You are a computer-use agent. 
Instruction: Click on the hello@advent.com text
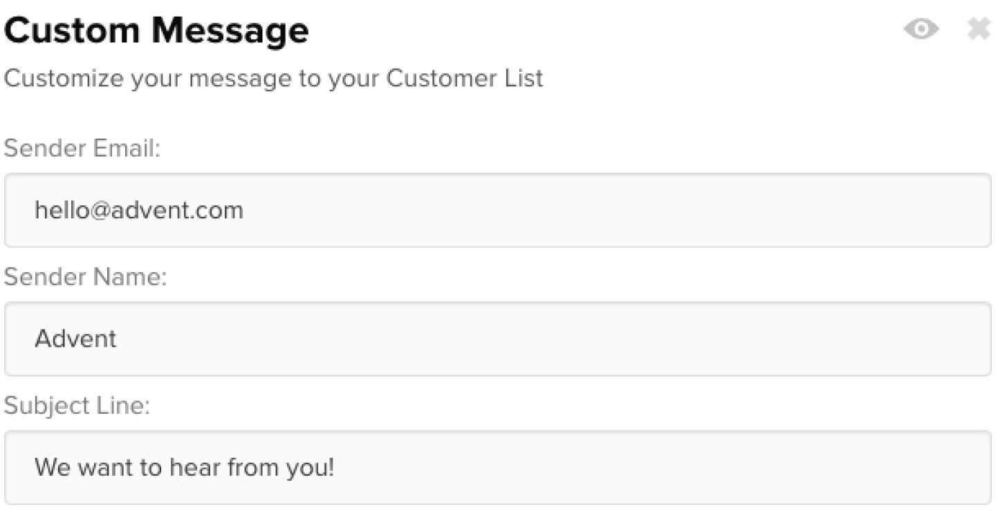point(139,210)
